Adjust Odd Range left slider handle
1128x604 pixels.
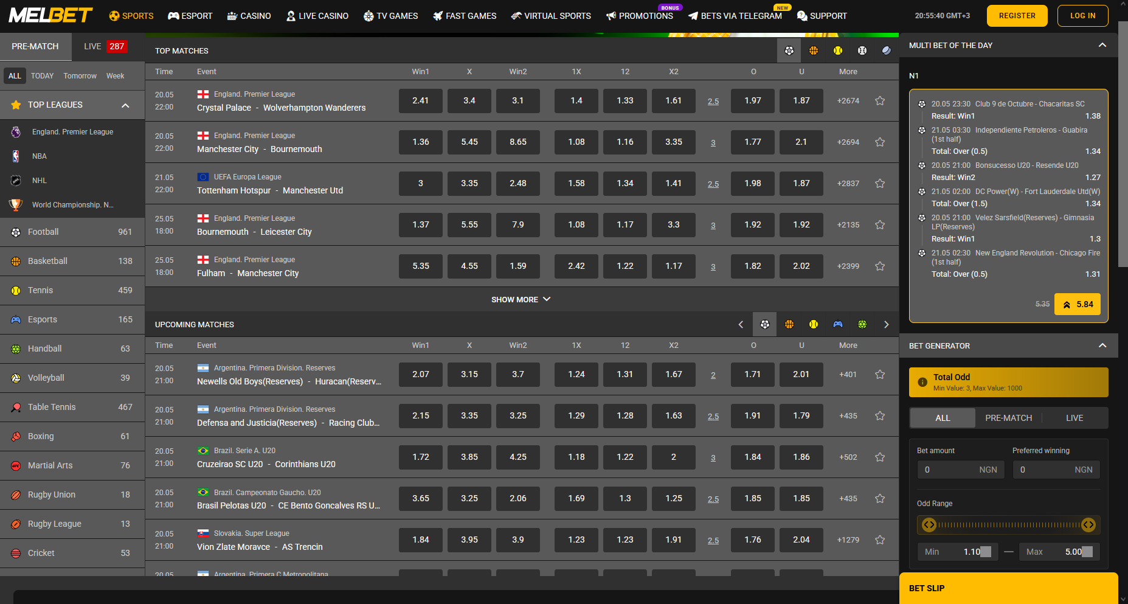929,524
